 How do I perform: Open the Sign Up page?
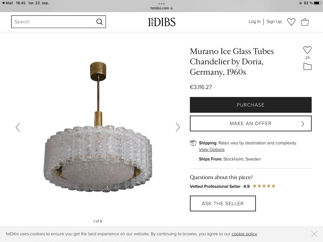pos(274,22)
